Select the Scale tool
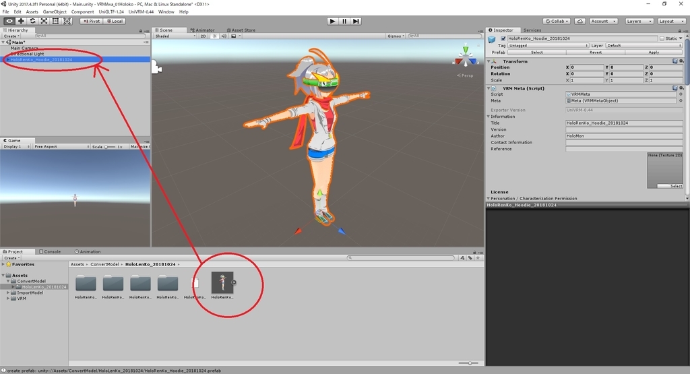The image size is (690, 374). pos(44,21)
